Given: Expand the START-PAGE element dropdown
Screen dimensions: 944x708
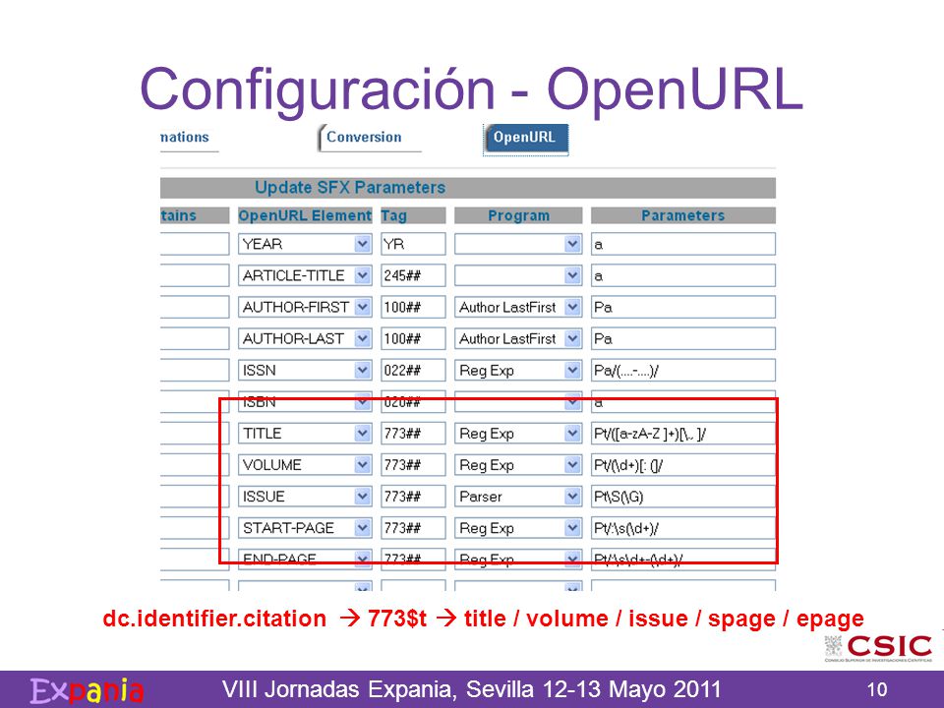Looking at the screenshot, I should 305,528.
